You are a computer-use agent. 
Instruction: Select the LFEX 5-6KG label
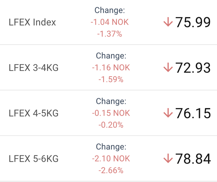(x=33, y=159)
